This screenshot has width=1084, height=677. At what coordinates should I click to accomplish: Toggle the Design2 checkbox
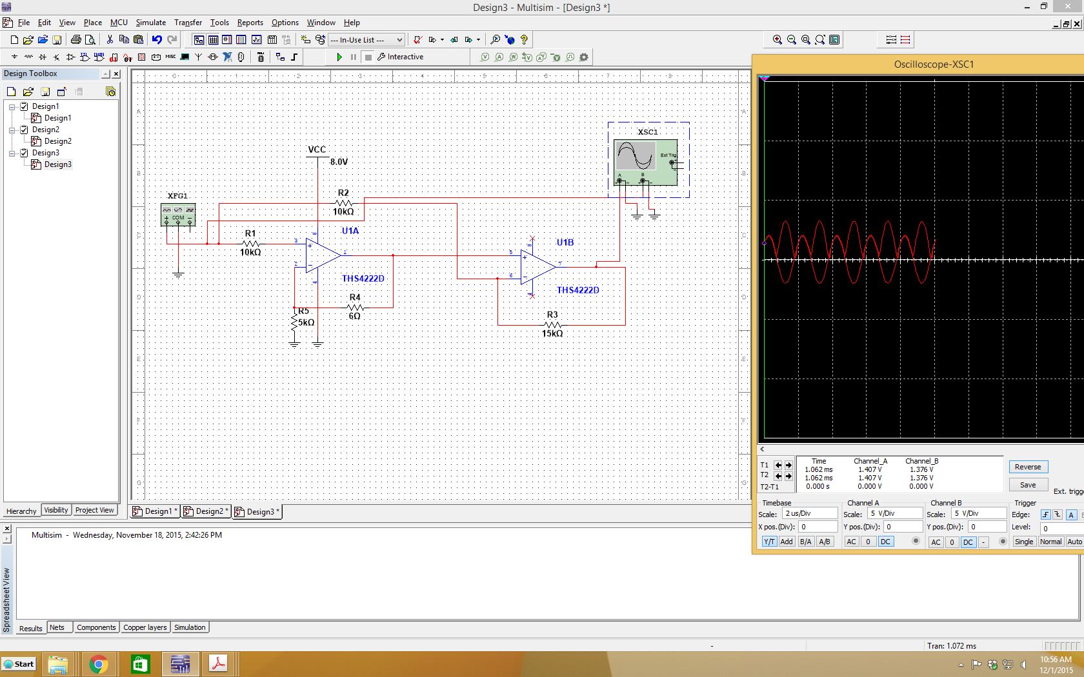coord(24,130)
